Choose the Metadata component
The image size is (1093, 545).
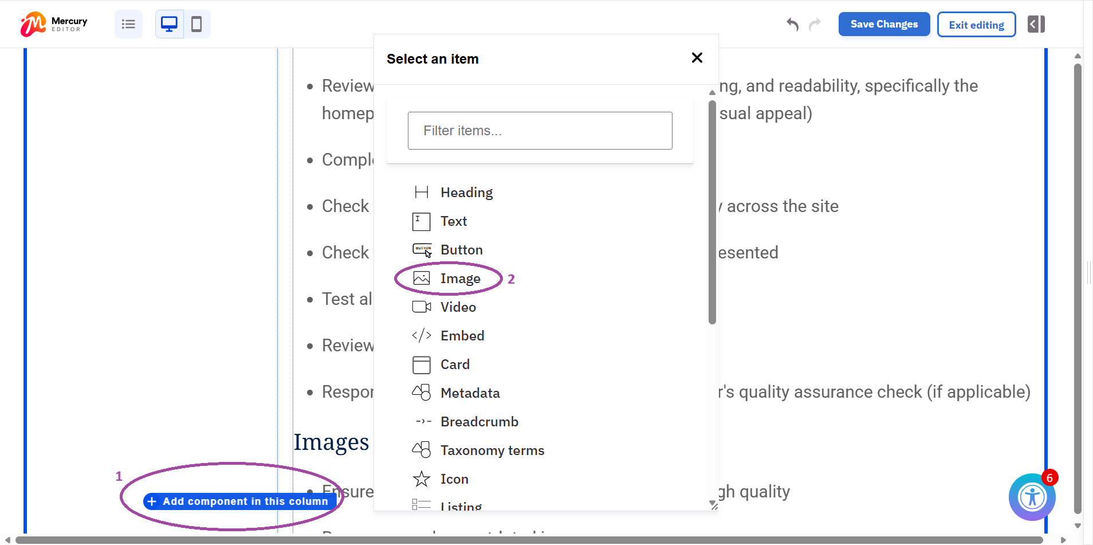470,393
